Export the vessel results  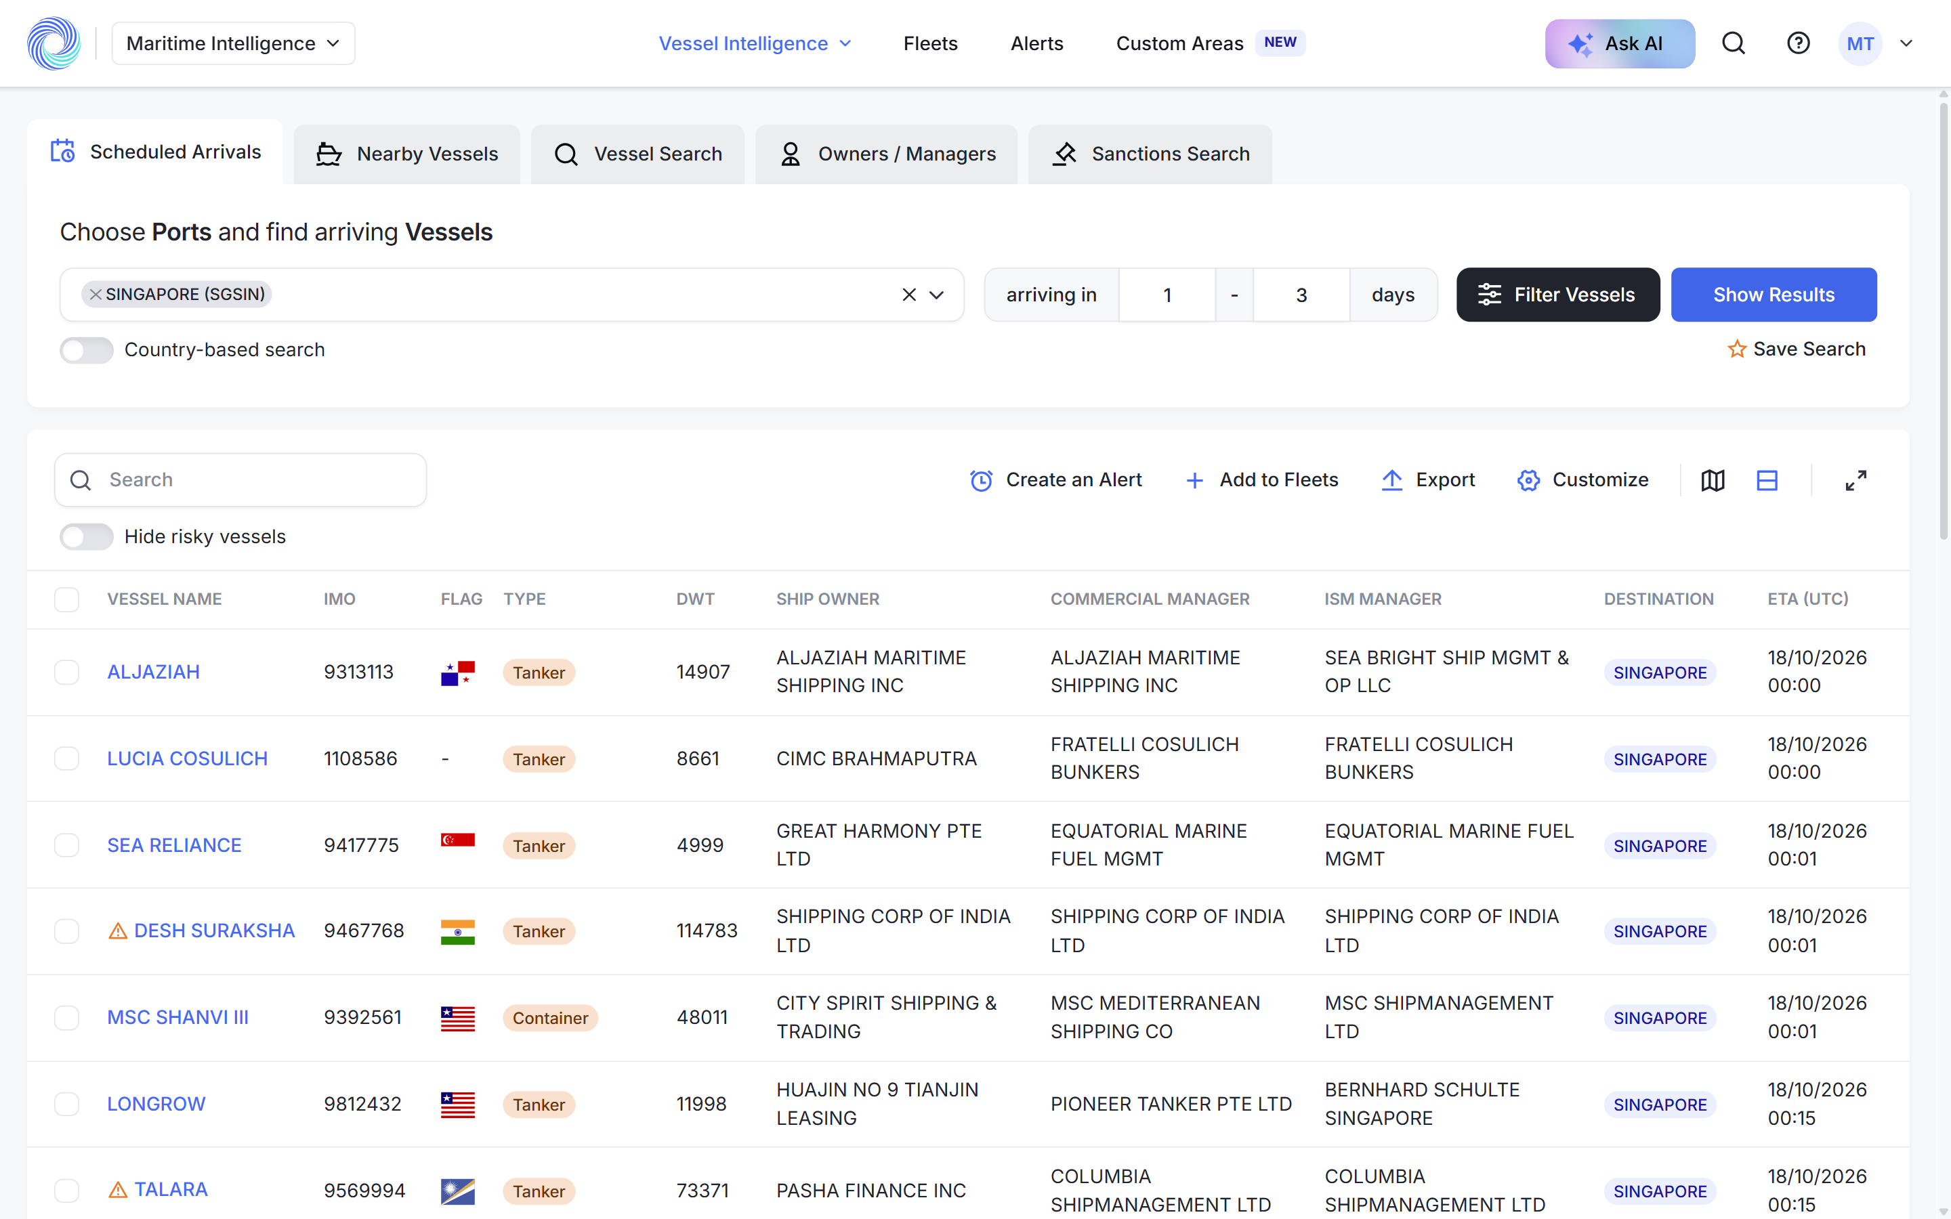pyautogui.click(x=1428, y=481)
